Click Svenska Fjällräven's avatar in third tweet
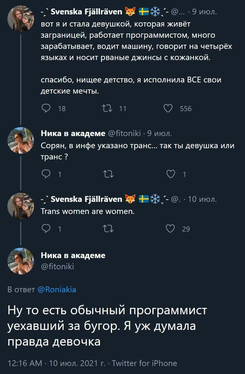The width and height of the screenshot is (245, 374). click(x=21, y=206)
